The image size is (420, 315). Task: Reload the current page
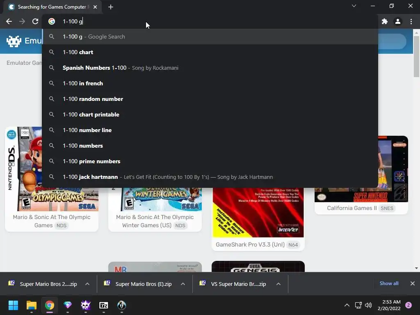tap(35, 21)
